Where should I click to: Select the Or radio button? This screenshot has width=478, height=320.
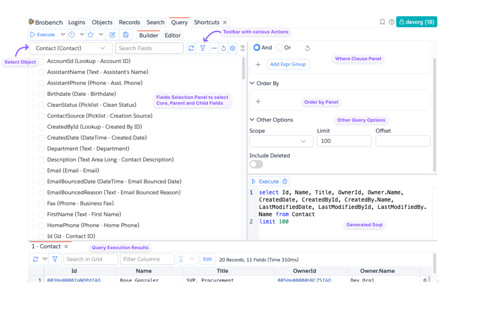click(279, 47)
